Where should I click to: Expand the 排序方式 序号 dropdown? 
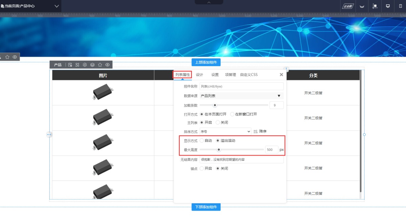coord(225,131)
